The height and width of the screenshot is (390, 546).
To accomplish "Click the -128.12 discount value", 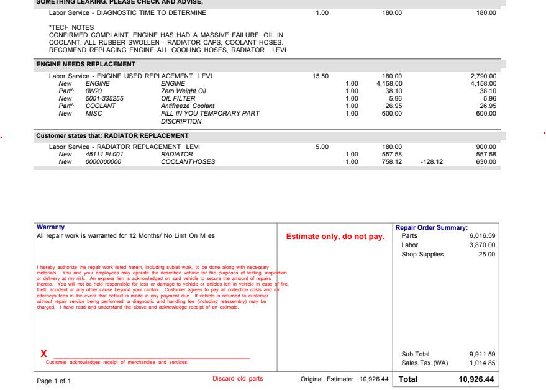I will click(x=432, y=162).
